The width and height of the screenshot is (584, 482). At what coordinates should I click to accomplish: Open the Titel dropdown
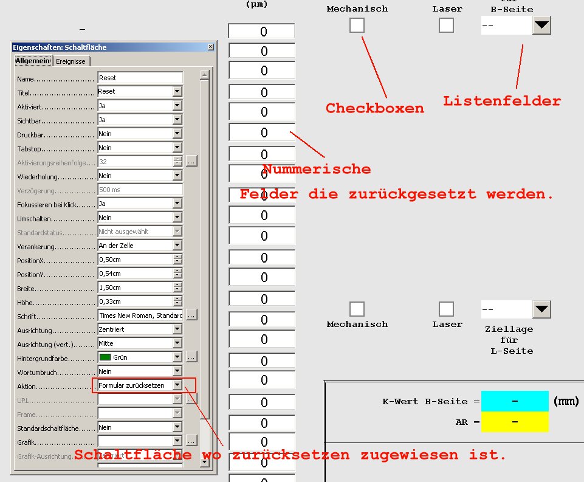(177, 92)
